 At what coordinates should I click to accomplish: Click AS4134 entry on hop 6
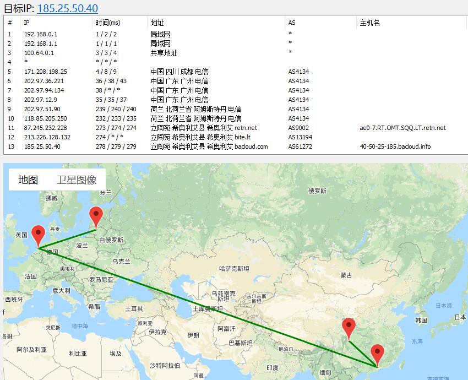pyautogui.click(x=296, y=81)
